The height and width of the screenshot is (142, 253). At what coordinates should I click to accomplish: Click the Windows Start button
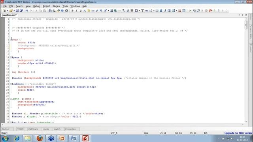[x=5, y=138]
